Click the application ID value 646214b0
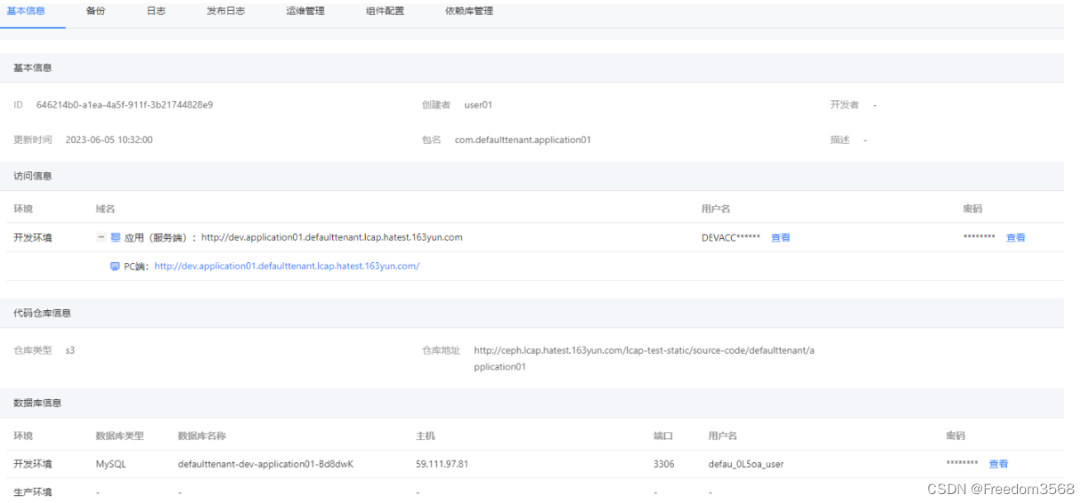Viewport: 1088px width, 503px height. (x=124, y=105)
